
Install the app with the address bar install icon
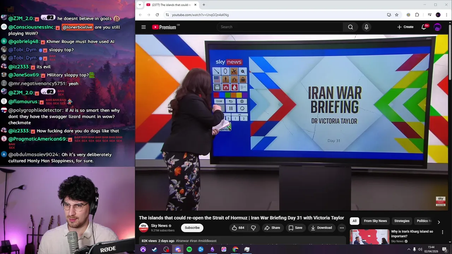click(x=389, y=15)
